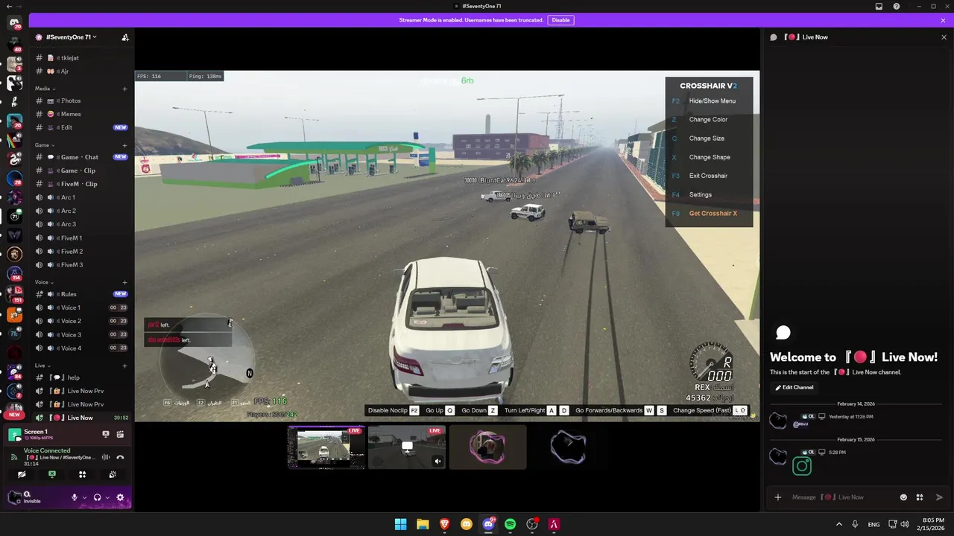Collapse the Voice category
Image resolution: width=954 pixels, height=536 pixels.
point(45,282)
